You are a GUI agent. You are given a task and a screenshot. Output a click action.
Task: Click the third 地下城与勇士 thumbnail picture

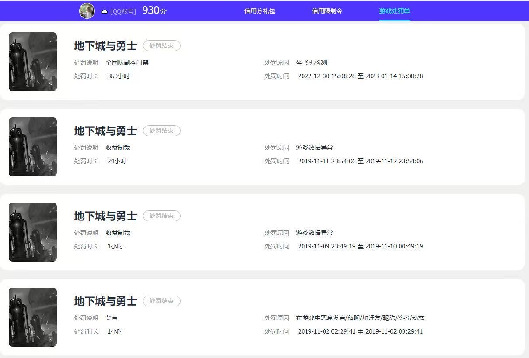(32, 232)
